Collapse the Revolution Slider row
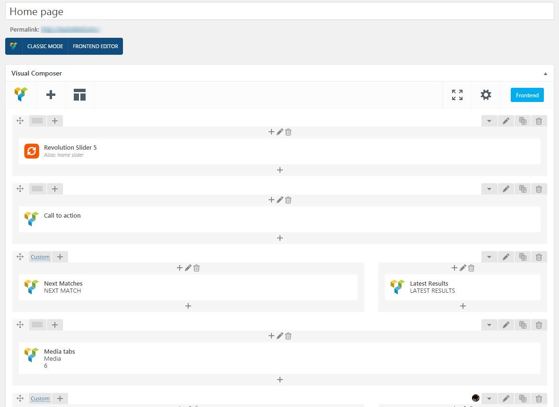The width and height of the screenshot is (559, 407). pyautogui.click(x=489, y=121)
